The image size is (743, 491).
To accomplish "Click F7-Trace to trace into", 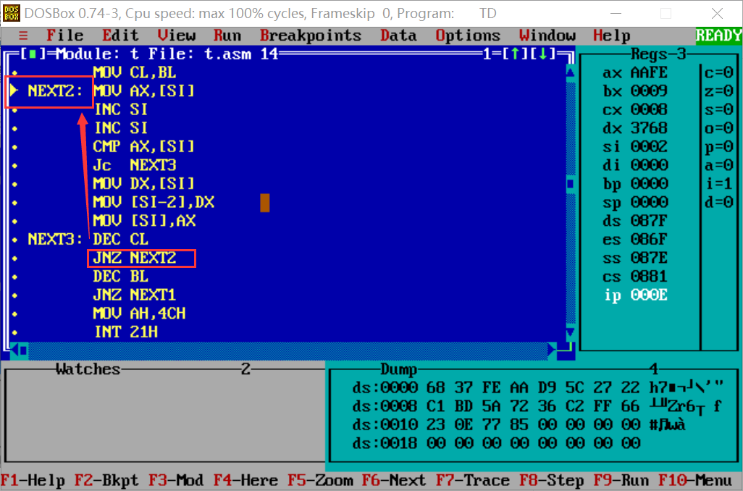I will tap(472, 481).
